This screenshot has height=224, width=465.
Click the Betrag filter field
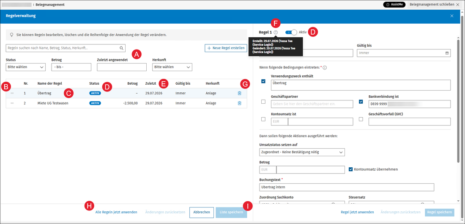(x=71, y=67)
